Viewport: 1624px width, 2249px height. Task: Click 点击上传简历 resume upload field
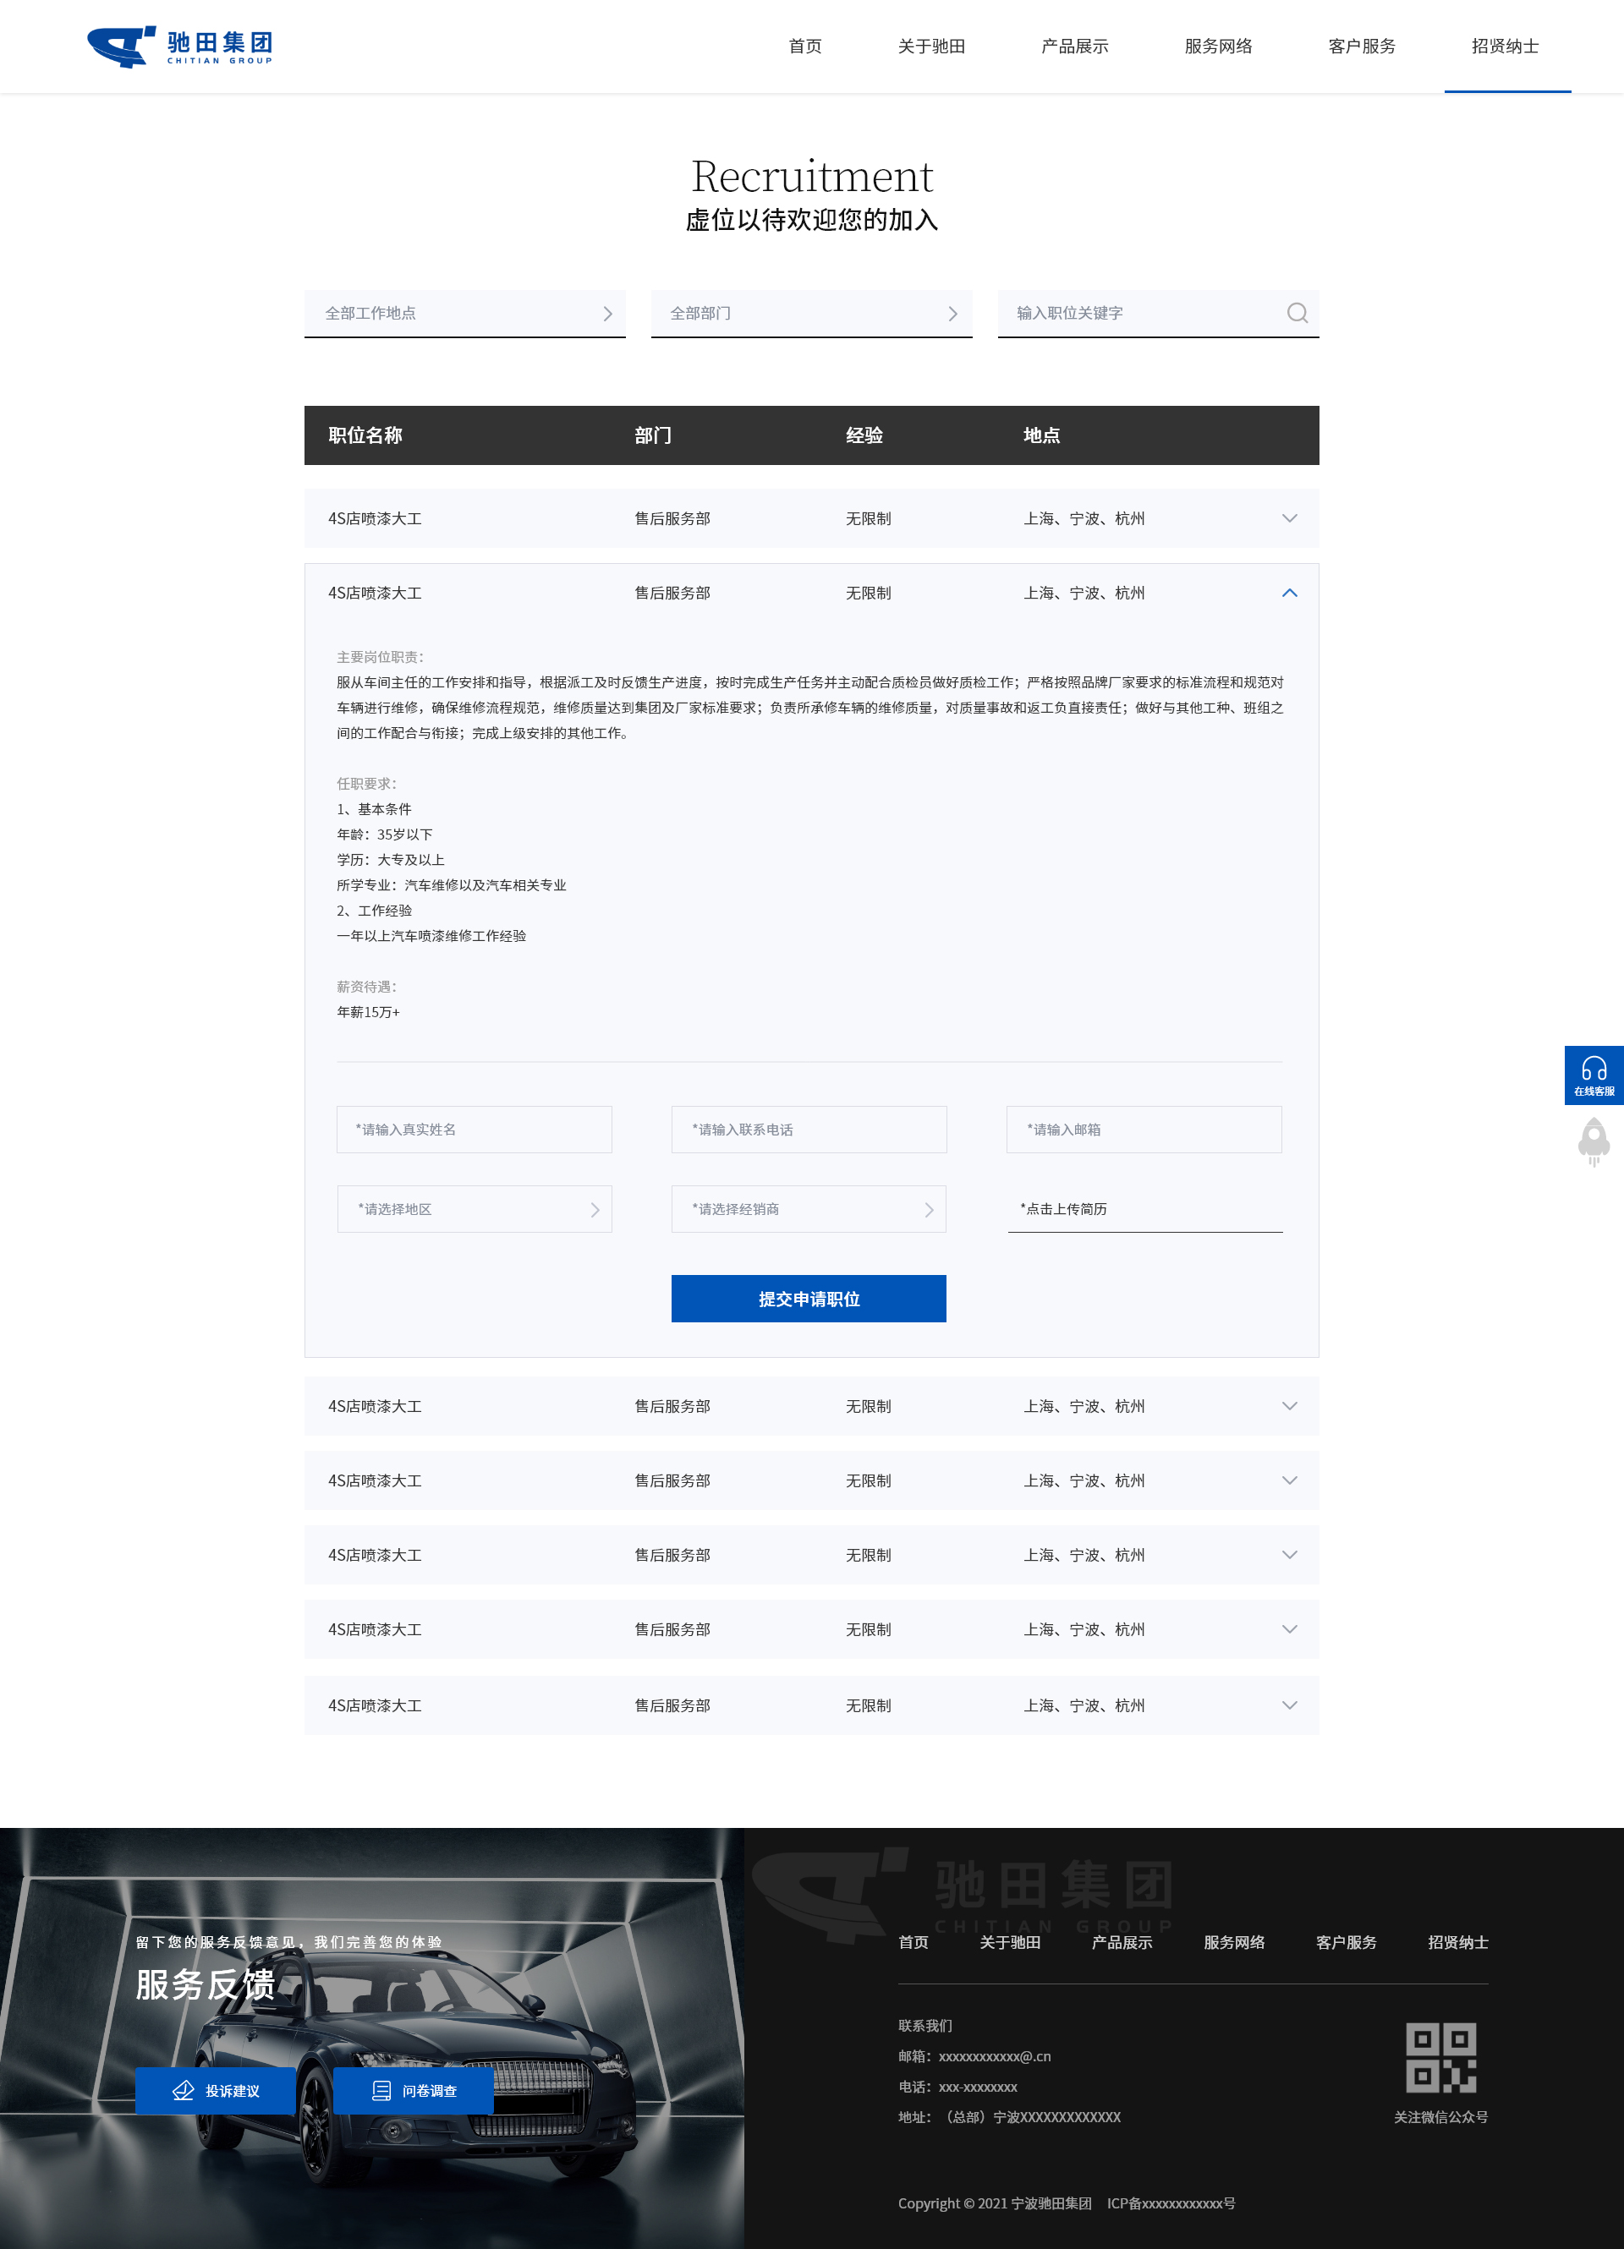[1144, 1209]
